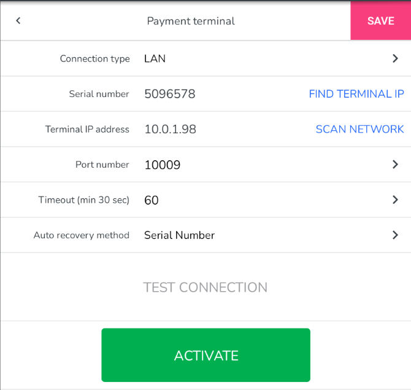Click the timeout value 60
The image size is (411, 390).
click(x=152, y=200)
